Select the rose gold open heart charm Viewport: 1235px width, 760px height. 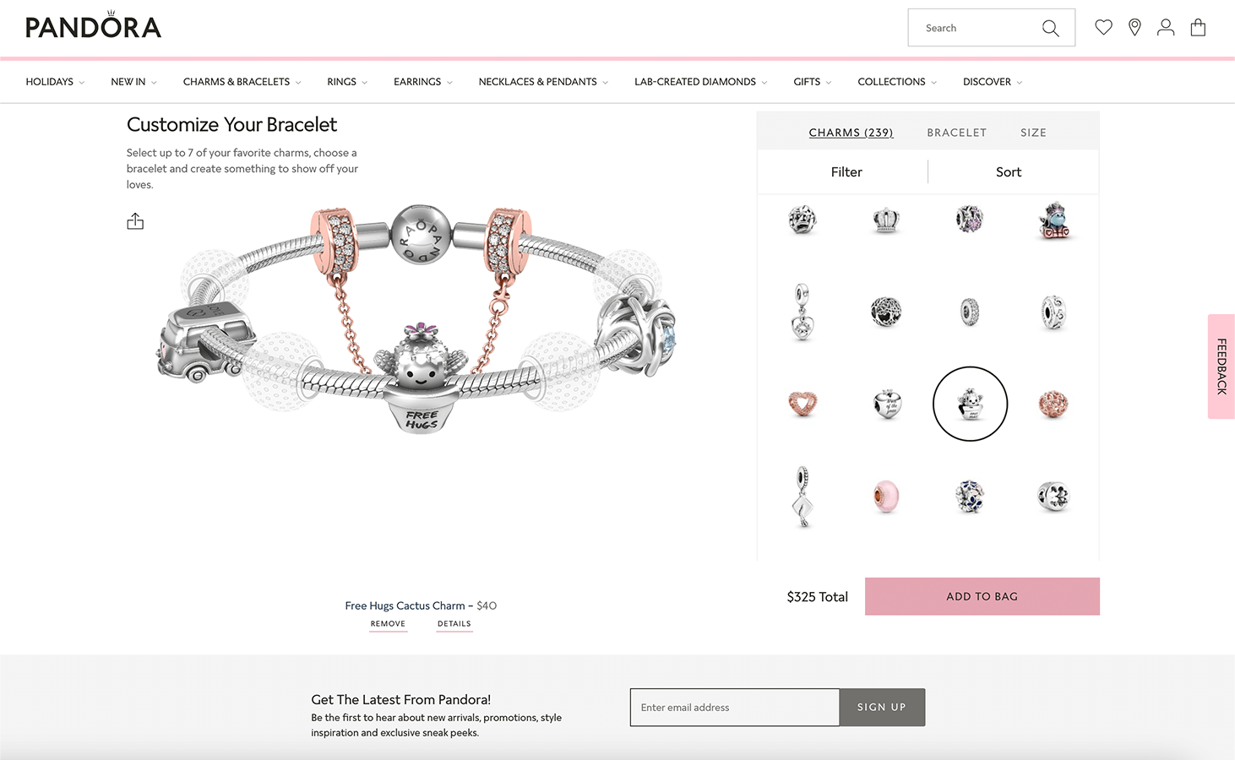click(802, 404)
